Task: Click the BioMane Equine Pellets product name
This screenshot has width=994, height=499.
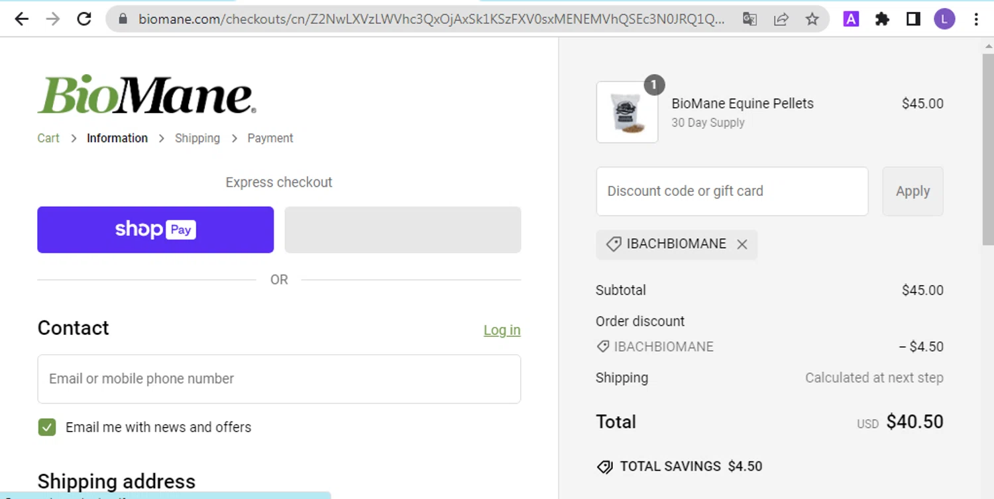Action: 742,103
